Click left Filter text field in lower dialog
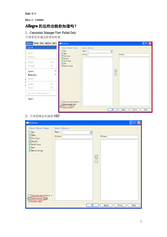This screenshot has height=237, width=167. coord(77,137)
